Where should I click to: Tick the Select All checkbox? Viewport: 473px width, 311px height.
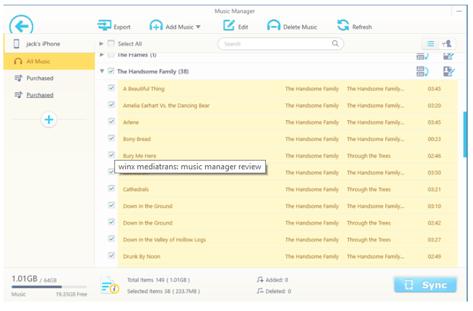pyautogui.click(x=111, y=44)
